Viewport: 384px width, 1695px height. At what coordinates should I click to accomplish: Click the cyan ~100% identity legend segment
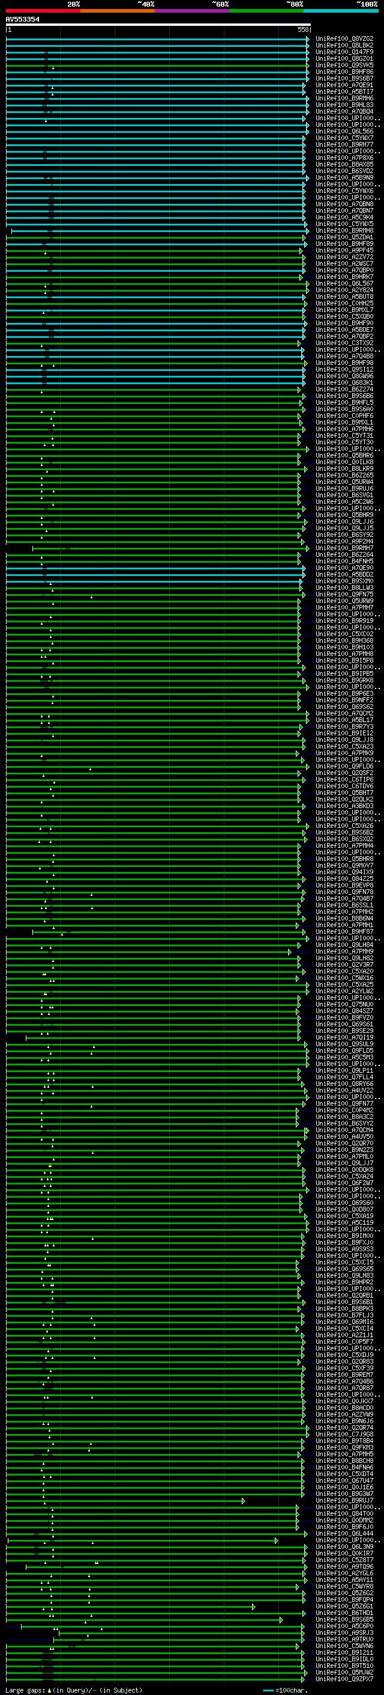[x=341, y=11]
